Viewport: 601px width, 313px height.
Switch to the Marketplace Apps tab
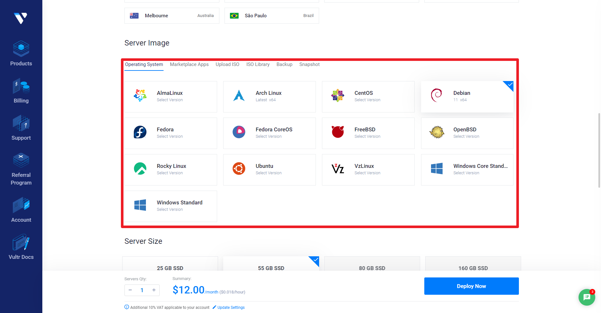tap(189, 64)
